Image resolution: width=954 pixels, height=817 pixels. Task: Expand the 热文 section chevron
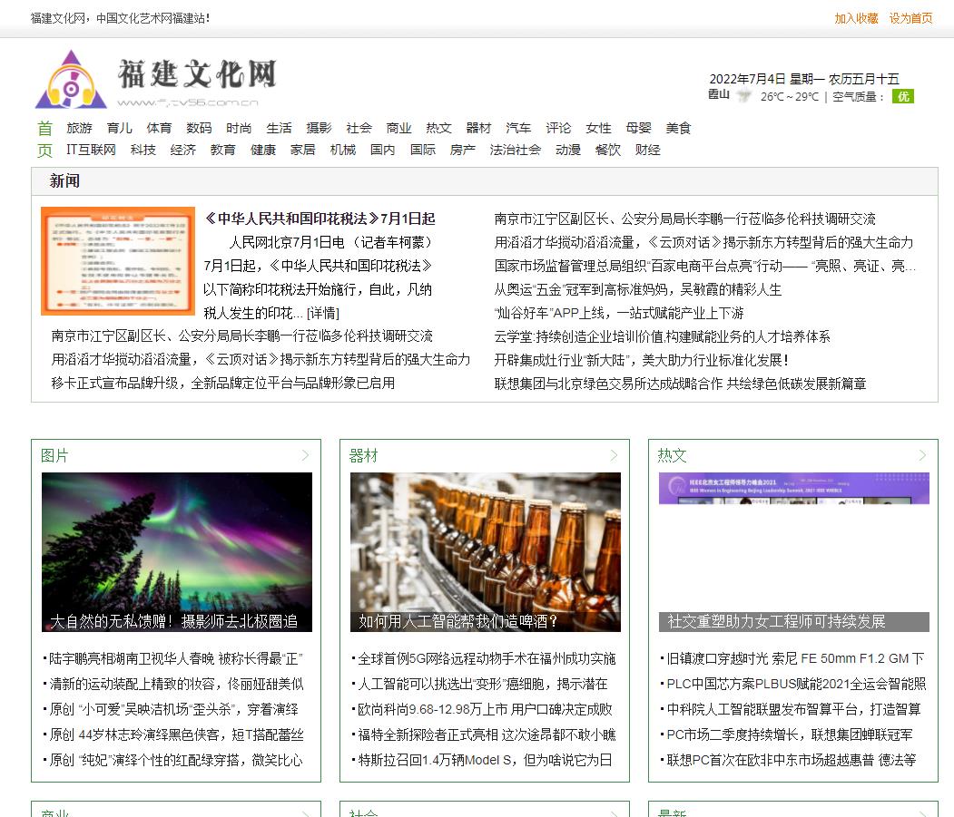click(922, 454)
